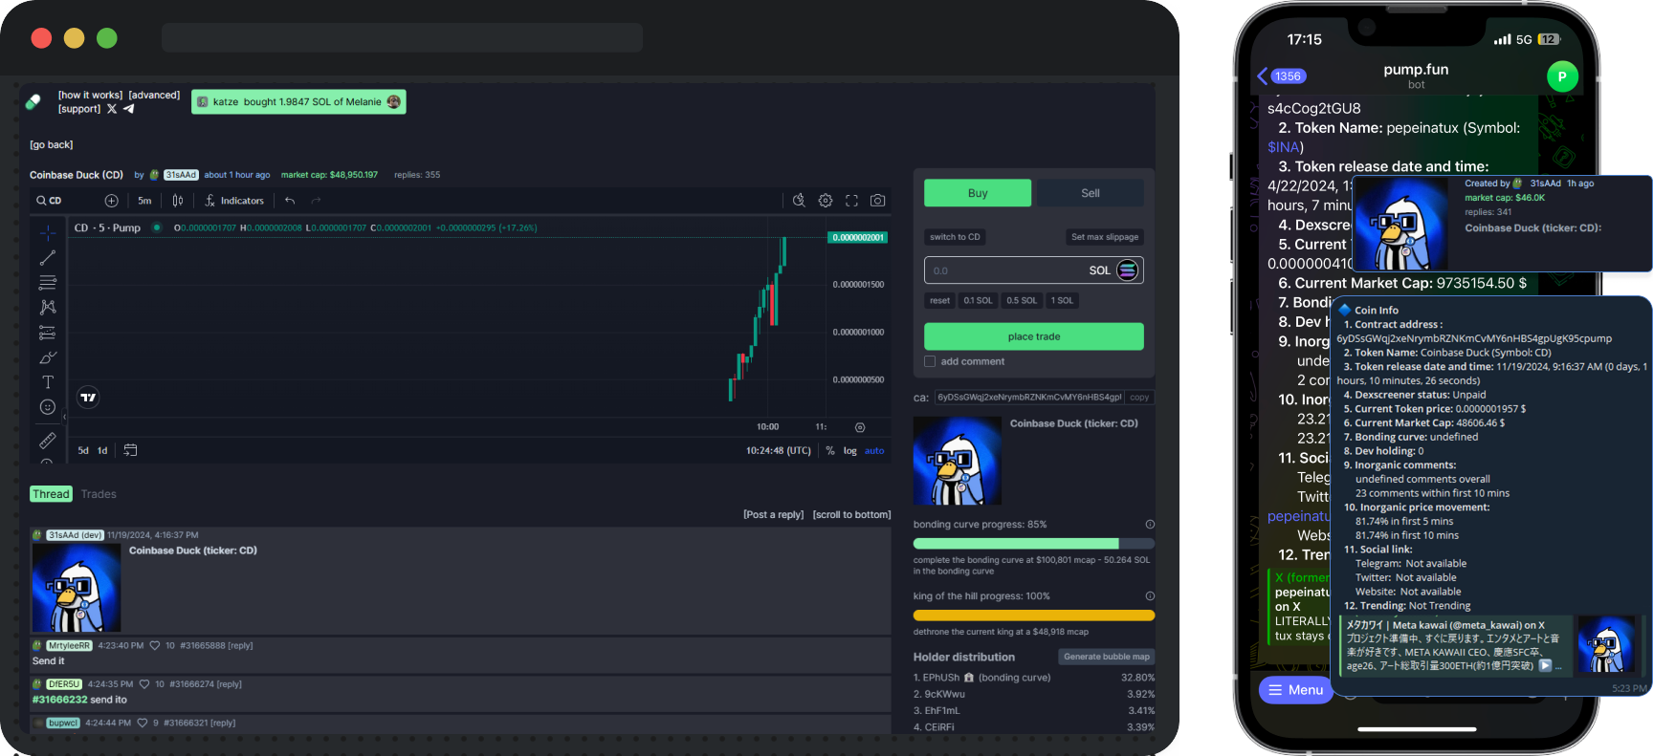Click scroll to bottom link
This screenshot has width=1653, height=756.
click(851, 515)
